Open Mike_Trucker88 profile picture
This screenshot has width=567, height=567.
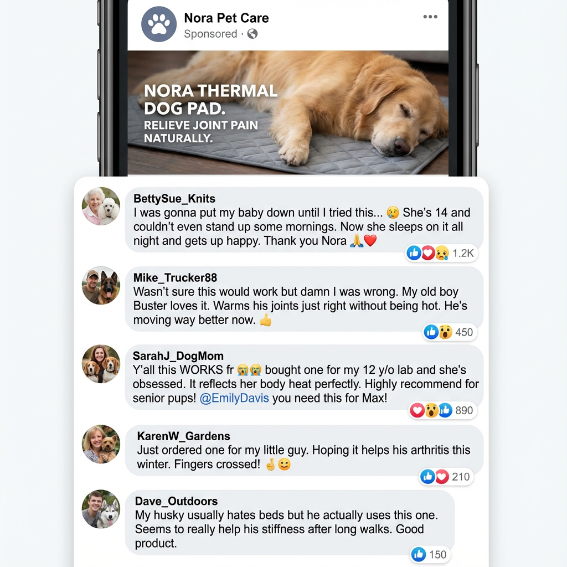[x=101, y=285]
